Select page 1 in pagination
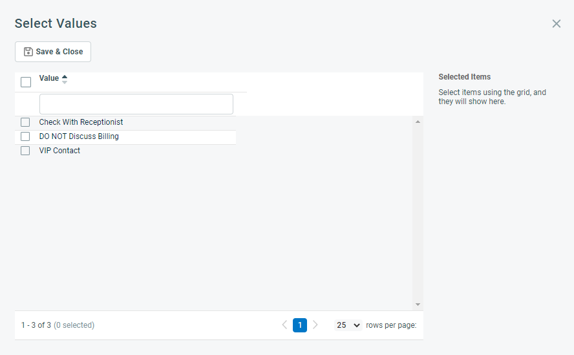 300,325
